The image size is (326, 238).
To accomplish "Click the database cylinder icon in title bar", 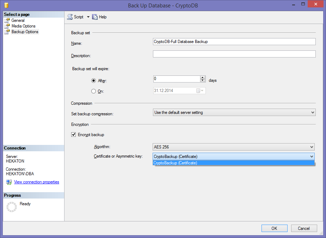I will coord(6,5).
